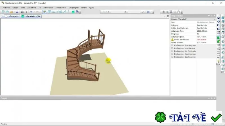Screen dimensions: 225x126
Task: Click the zoom in magnifier icon
Action: pos(163,12)
